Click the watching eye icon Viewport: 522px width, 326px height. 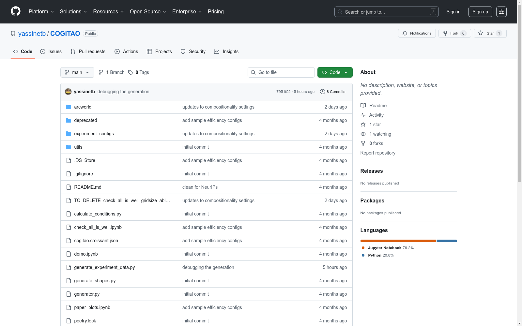pos(363,134)
